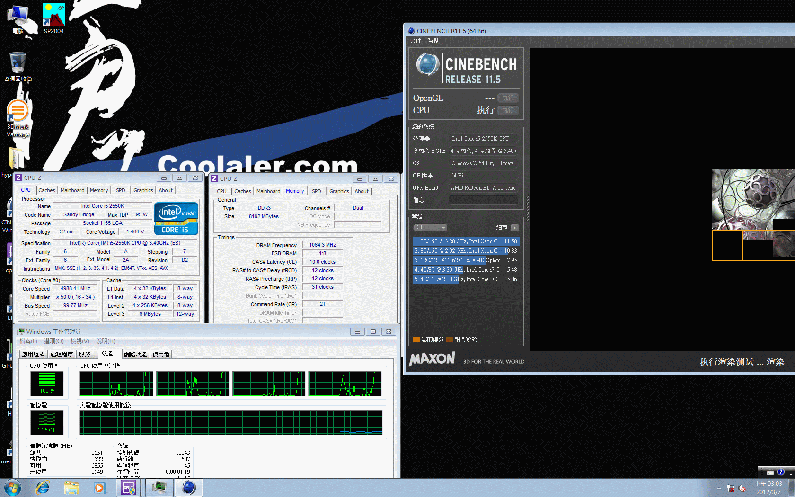The height and width of the screenshot is (497, 795).
Task: Open the Recycle Bin desktop icon
Action: click(x=18, y=67)
